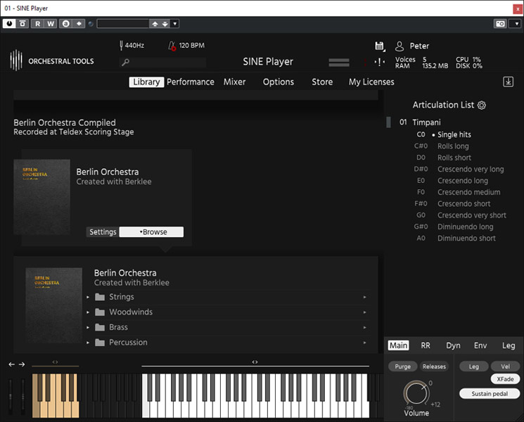Toggle the XFade option
524x422 pixels.
pyautogui.click(x=504, y=379)
